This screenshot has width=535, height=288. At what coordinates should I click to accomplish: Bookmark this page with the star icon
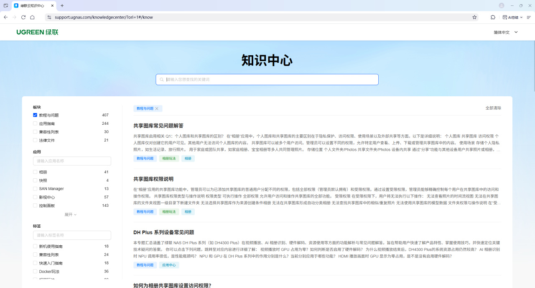[x=474, y=17]
